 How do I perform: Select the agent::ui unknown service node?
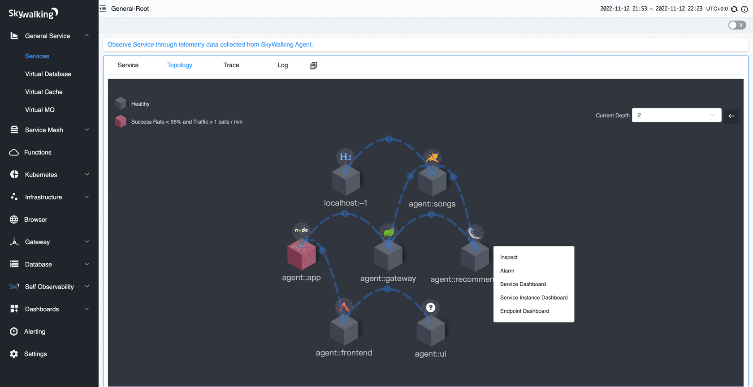tap(430, 331)
